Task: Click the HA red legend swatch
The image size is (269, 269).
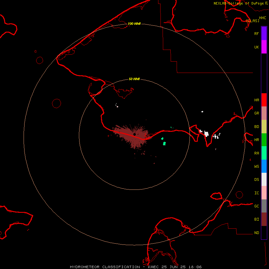Action: (264, 100)
